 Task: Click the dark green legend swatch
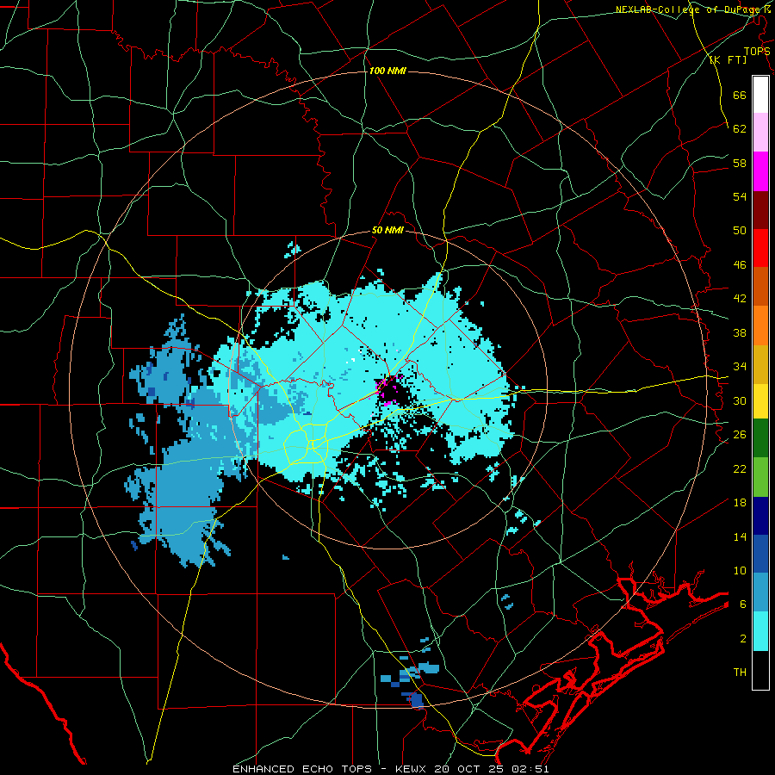click(x=760, y=438)
